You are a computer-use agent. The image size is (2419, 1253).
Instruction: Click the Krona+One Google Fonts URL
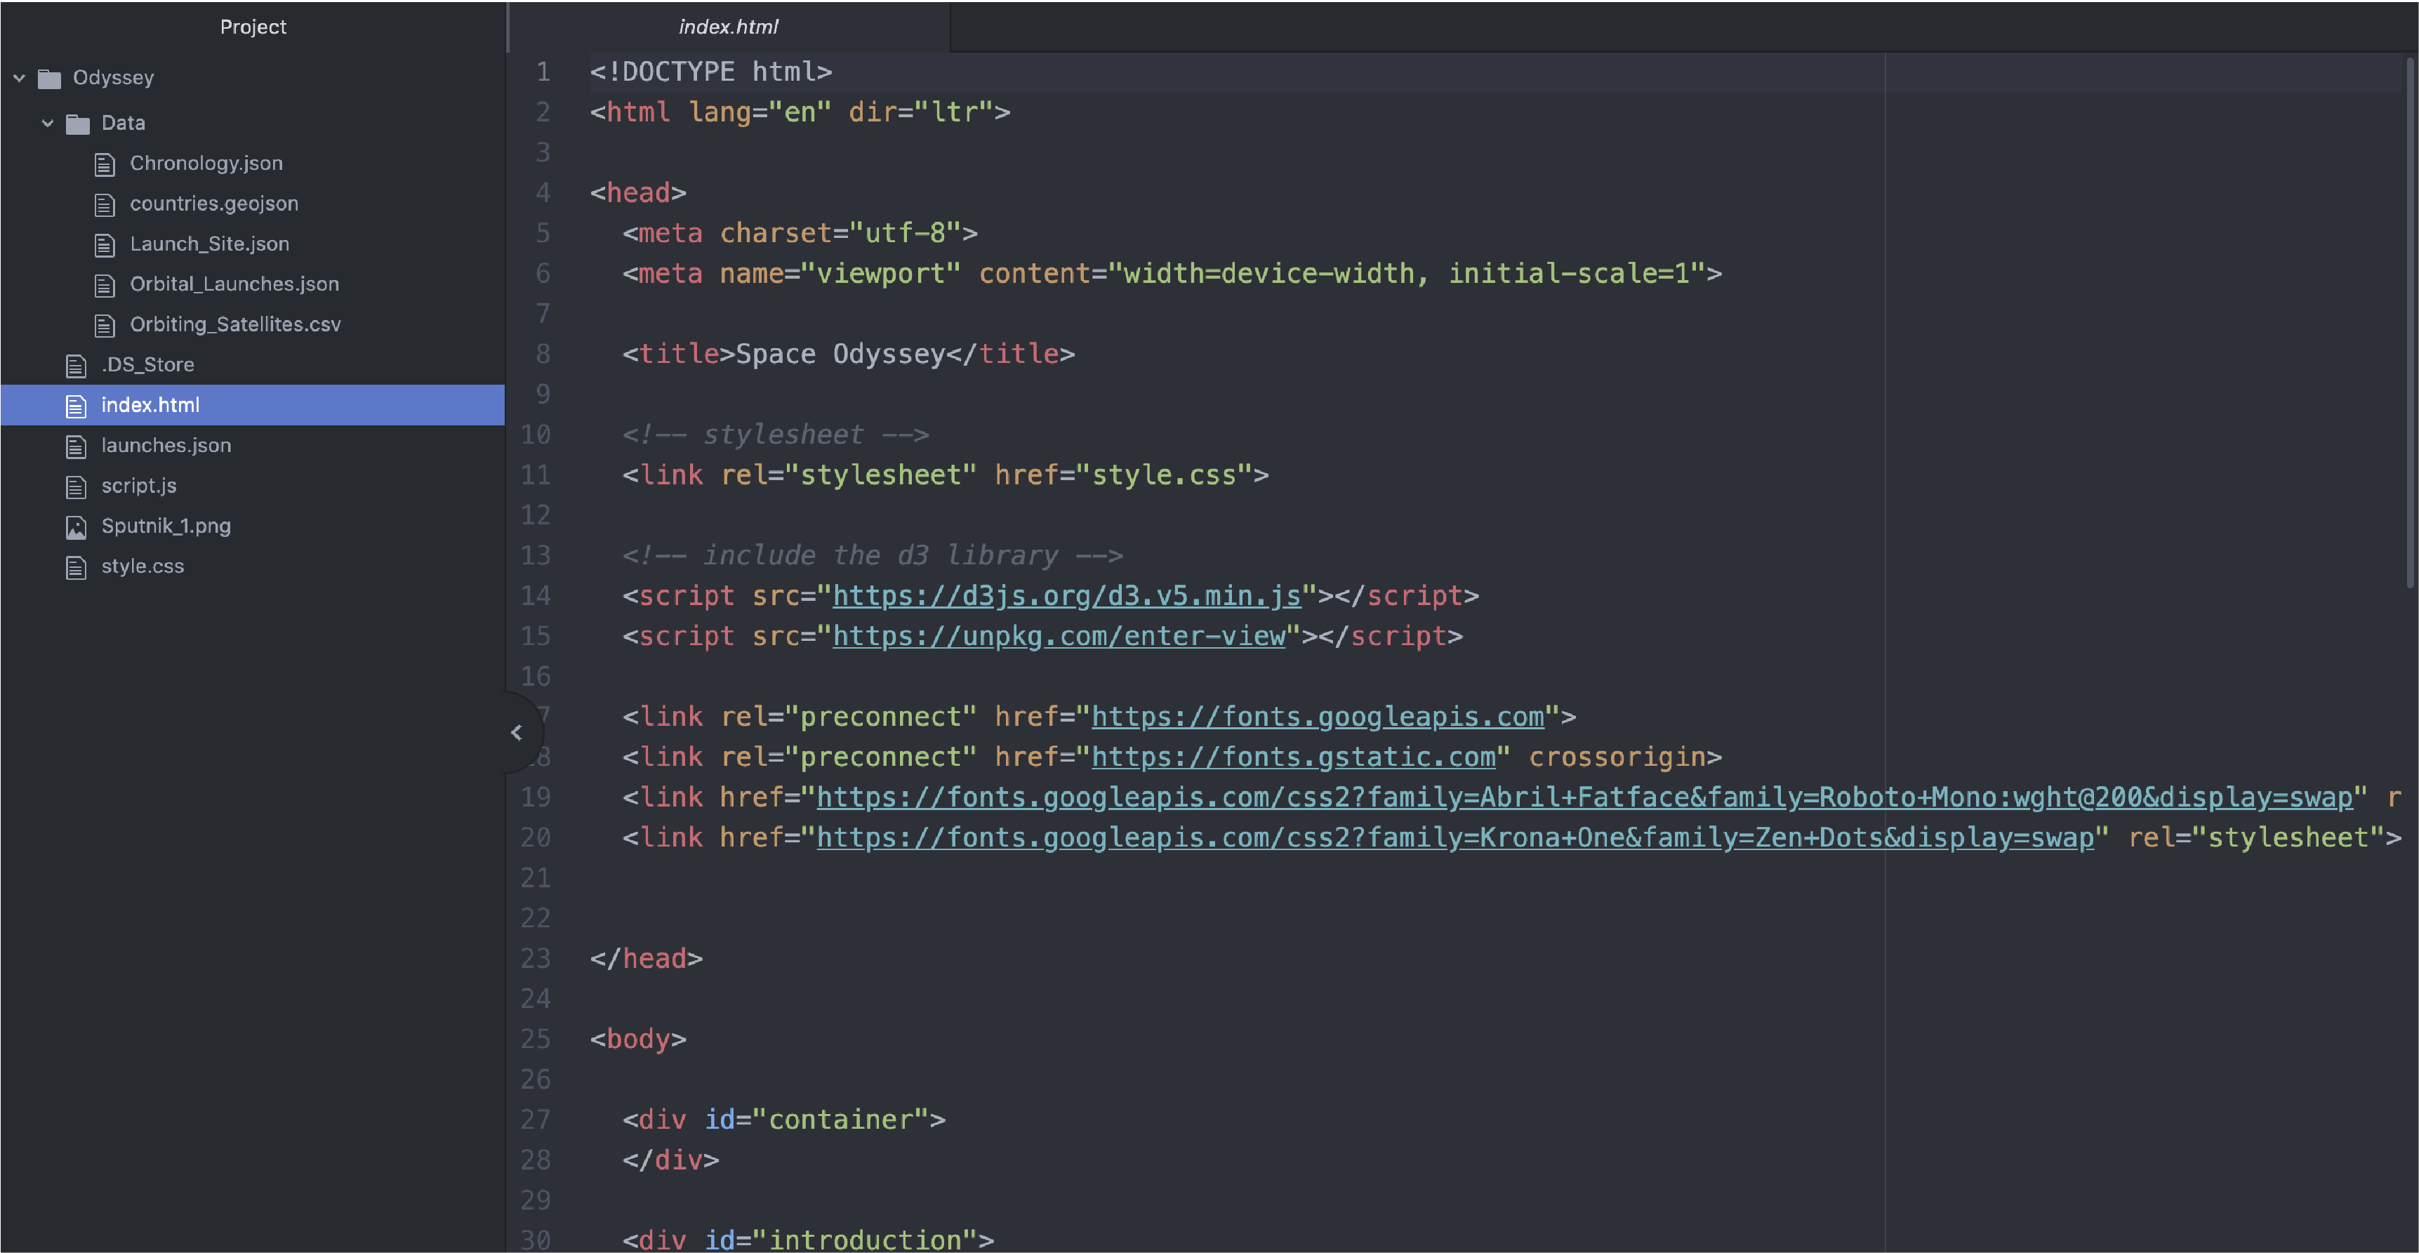(1455, 839)
